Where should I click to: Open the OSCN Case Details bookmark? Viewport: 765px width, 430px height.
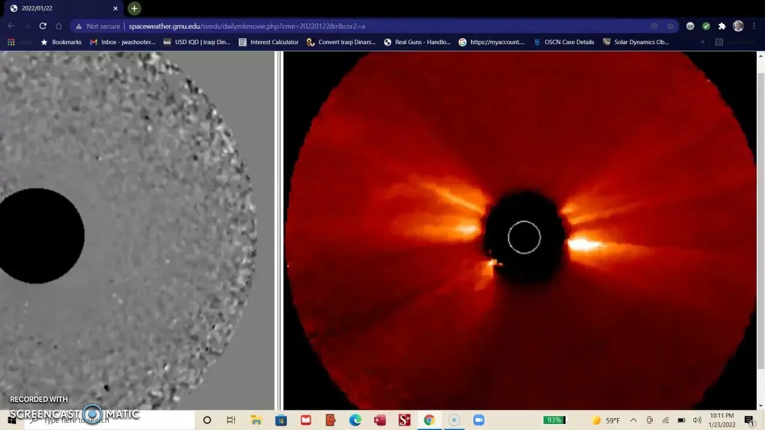click(564, 42)
